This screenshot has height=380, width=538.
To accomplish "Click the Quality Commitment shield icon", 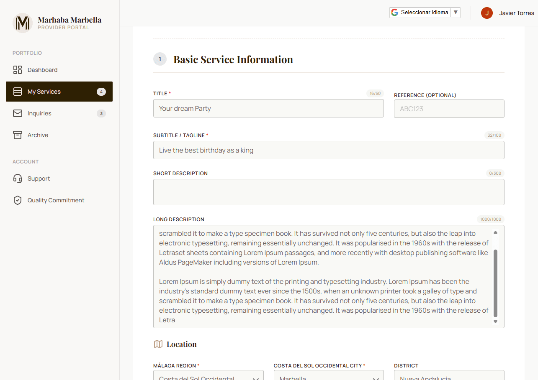I will tap(18, 200).
